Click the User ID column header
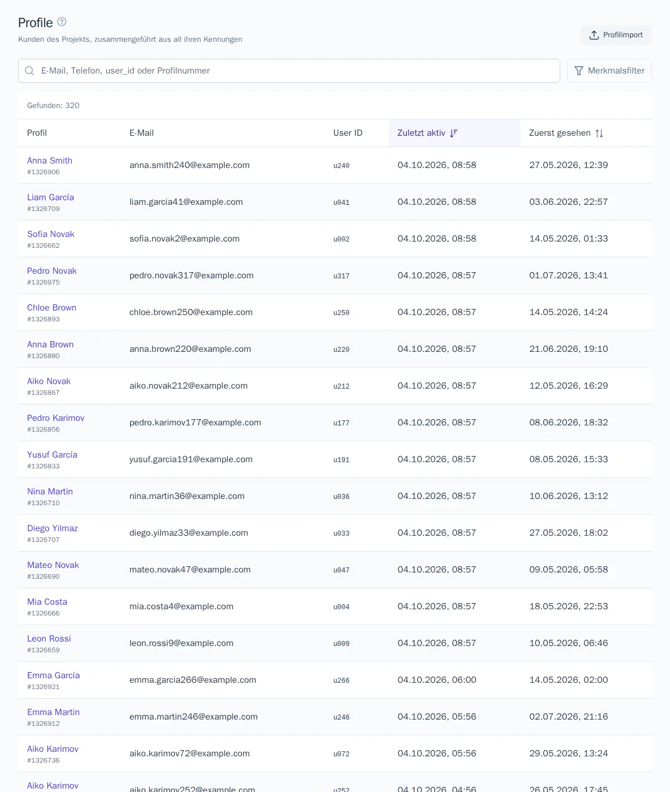670x792 pixels. tap(348, 133)
